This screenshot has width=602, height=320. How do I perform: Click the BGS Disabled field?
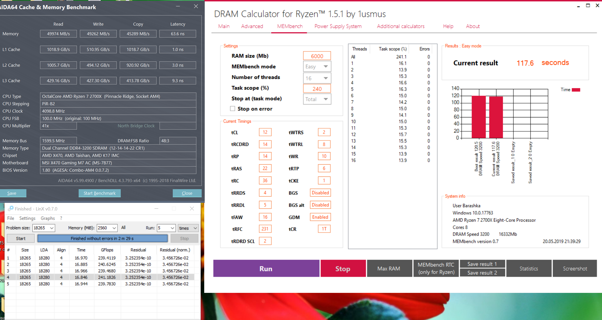click(x=320, y=193)
